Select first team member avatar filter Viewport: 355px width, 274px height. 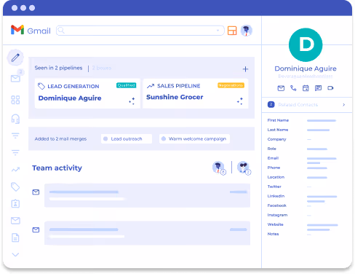click(219, 168)
